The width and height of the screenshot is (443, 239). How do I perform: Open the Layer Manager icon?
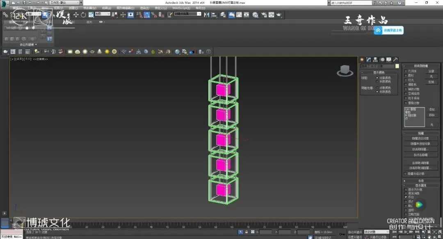click(x=223, y=15)
